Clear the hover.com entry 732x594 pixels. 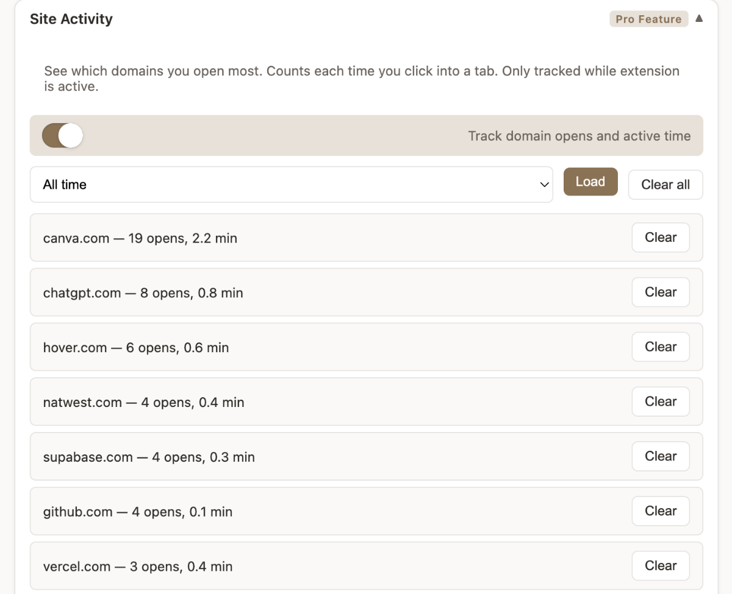[x=660, y=347]
